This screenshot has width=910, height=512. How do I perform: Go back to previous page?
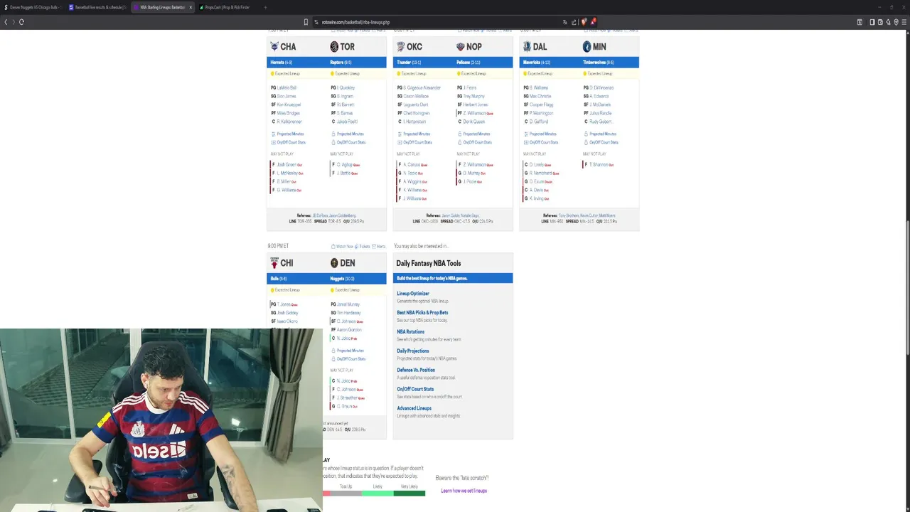6,22
